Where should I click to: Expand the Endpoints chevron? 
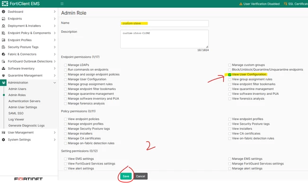pyautogui.click(x=54, y=18)
